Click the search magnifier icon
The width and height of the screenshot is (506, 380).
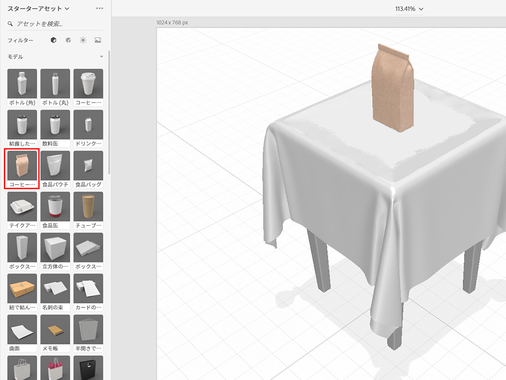coord(10,24)
